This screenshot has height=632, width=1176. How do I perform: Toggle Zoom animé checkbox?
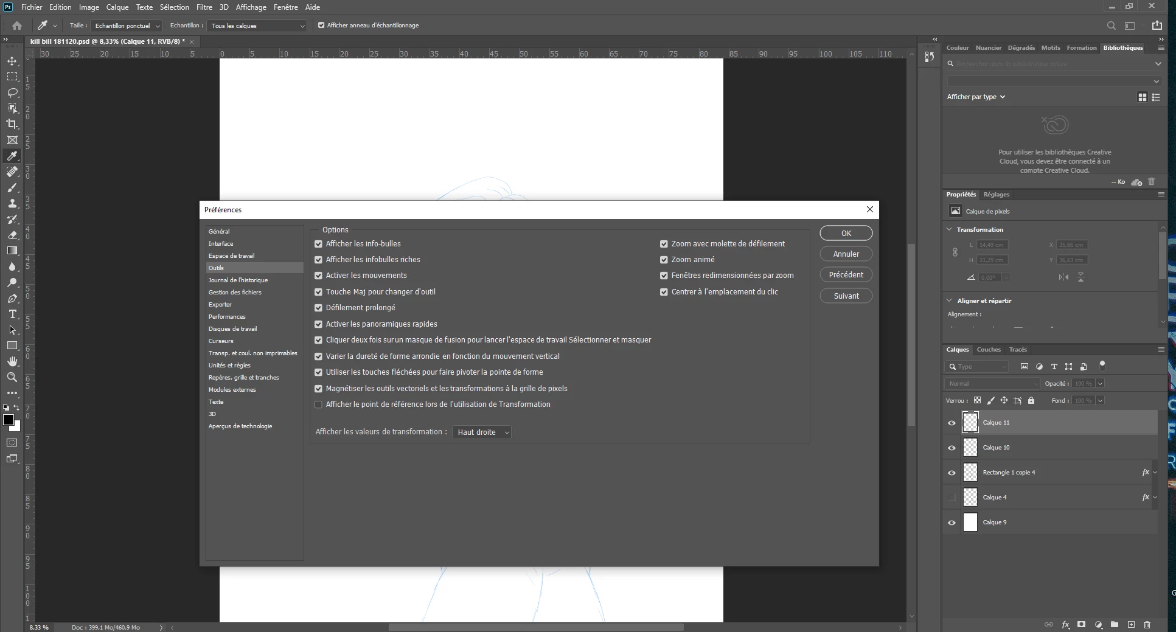tap(664, 260)
